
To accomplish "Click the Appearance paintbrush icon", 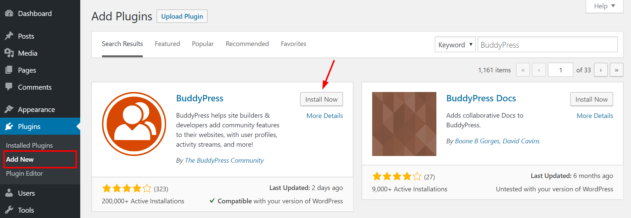I will [9, 109].
